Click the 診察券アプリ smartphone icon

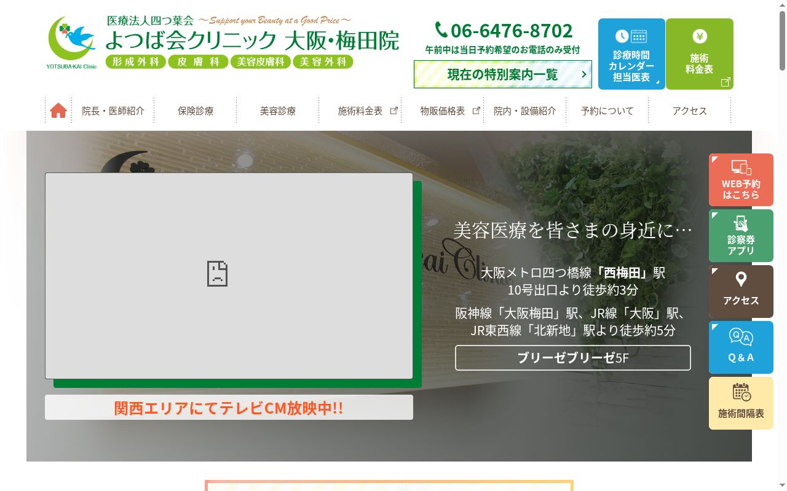click(741, 223)
